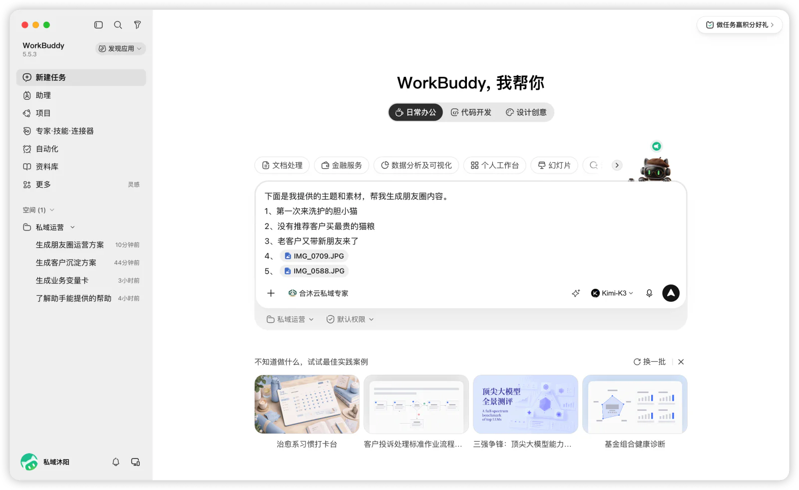This screenshot has height=490, width=799.
Task: Select the 个人工作台 chip
Action: (x=494, y=165)
